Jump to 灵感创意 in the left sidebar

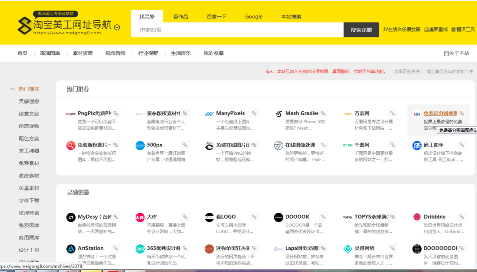(x=29, y=101)
